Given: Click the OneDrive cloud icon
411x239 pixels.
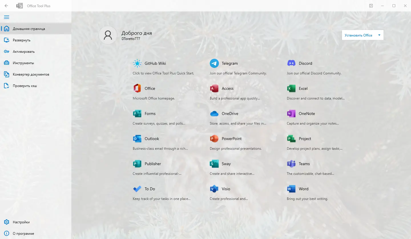Looking at the screenshot, I should tap(214, 114).
